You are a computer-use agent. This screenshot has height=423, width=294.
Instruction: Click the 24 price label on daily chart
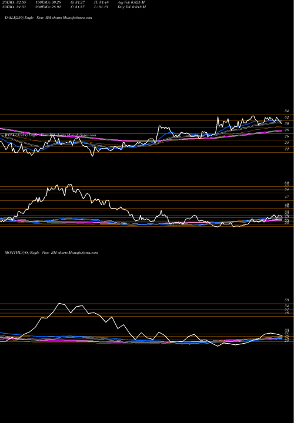pyautogui.click(x=287, y=143)
